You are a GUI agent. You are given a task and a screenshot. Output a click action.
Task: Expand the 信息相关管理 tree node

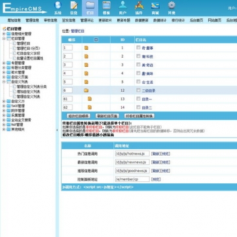pyautogui.click(x=4, y=34)
